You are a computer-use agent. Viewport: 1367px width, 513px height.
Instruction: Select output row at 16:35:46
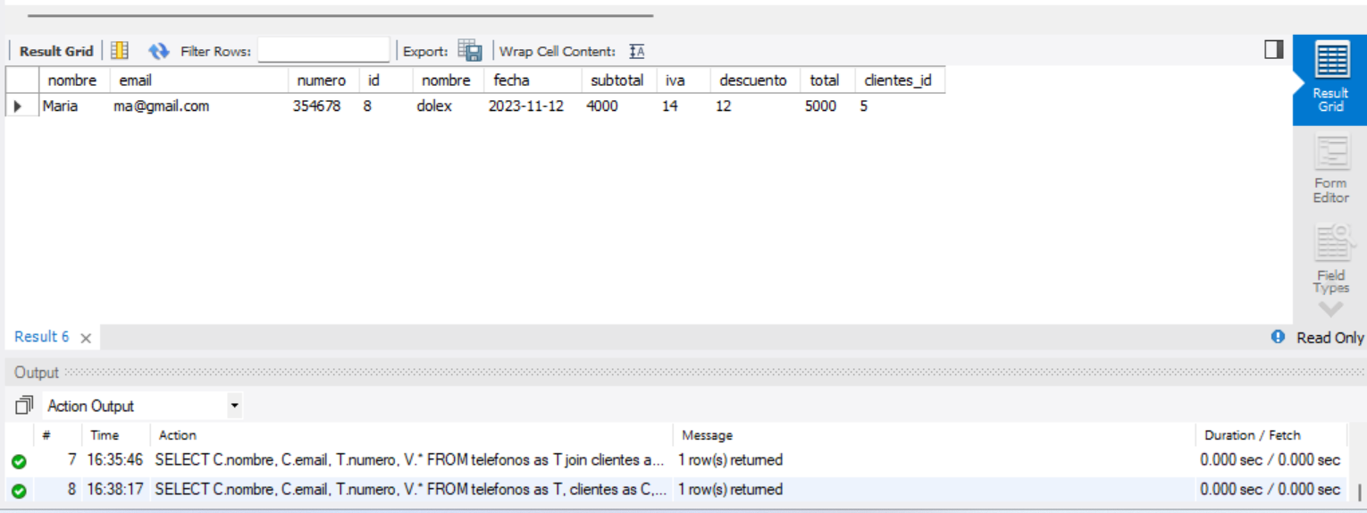point(676,460)
